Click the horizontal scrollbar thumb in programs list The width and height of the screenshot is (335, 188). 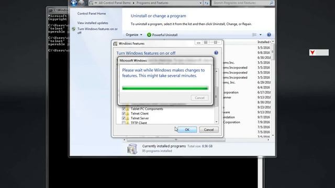(176, 140)
